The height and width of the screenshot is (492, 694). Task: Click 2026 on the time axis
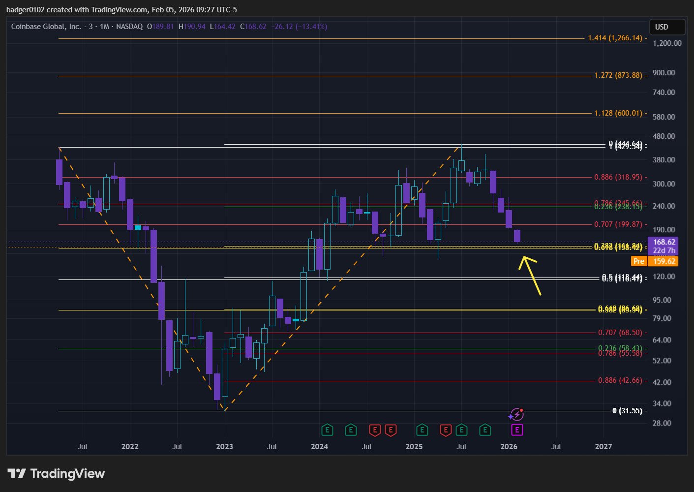pos(509,447)
